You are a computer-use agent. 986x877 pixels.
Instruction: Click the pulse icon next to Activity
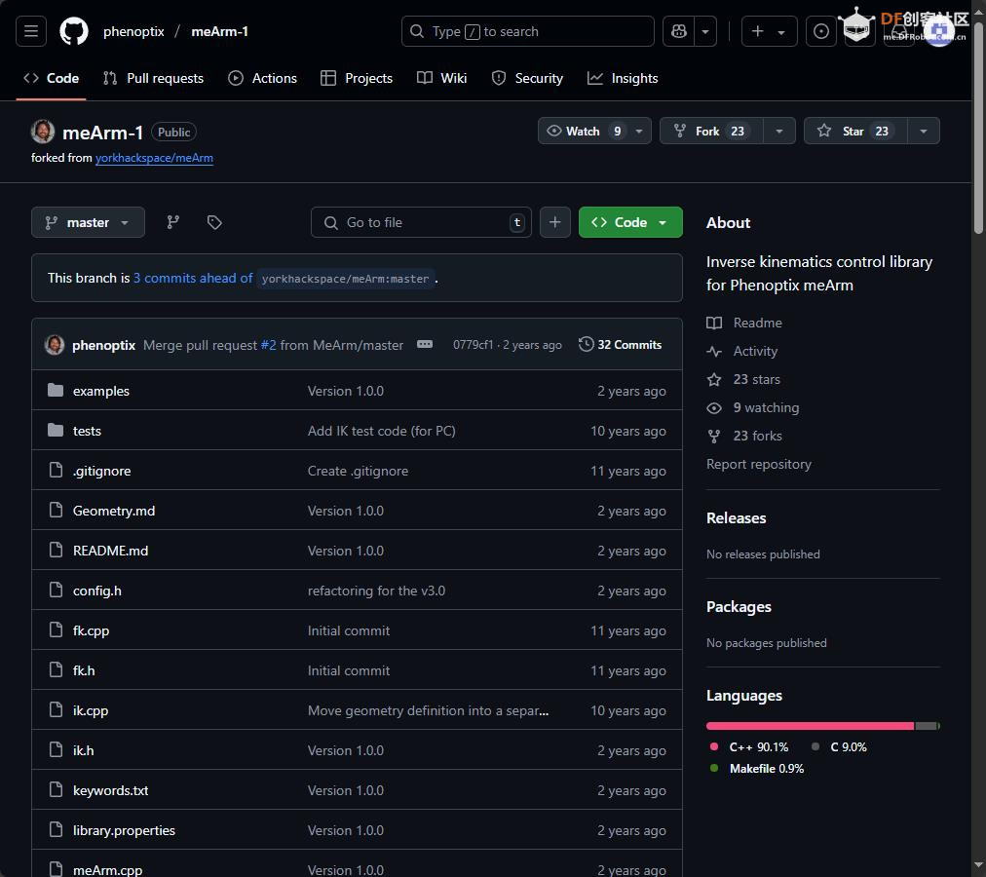[x=714, y=351]
